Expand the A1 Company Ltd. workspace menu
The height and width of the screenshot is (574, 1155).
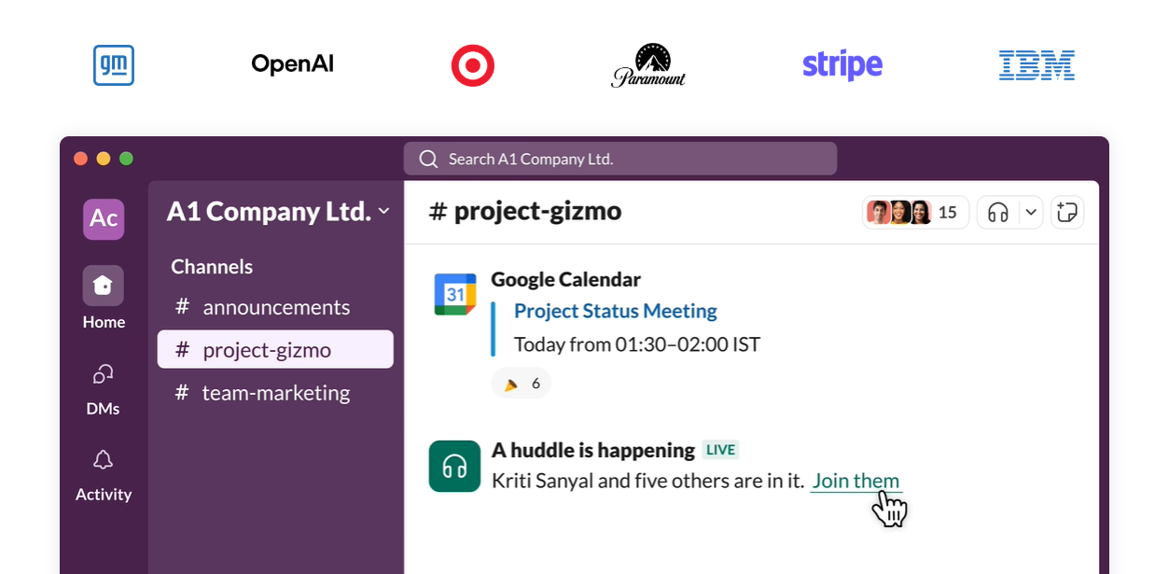pyautogui.click(x=278, y=212)
